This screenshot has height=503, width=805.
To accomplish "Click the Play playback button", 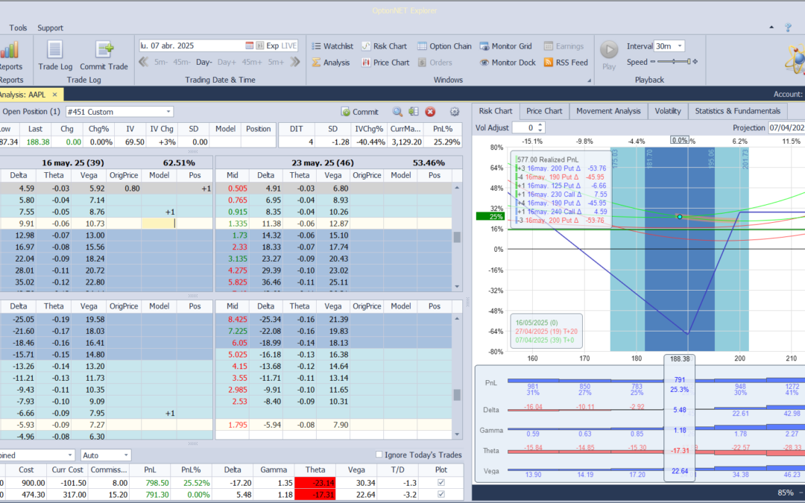I will point(609,55).
